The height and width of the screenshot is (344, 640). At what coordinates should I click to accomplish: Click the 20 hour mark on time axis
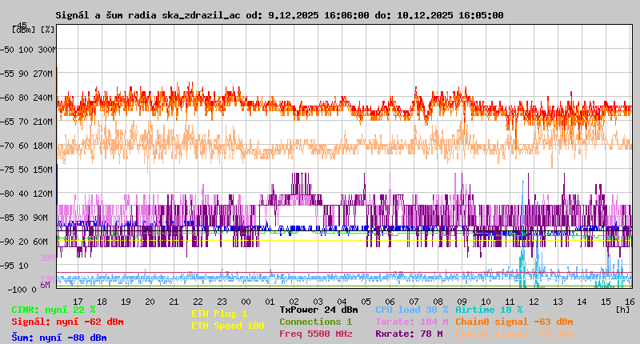pyautogui.click(x=150, y=301)
